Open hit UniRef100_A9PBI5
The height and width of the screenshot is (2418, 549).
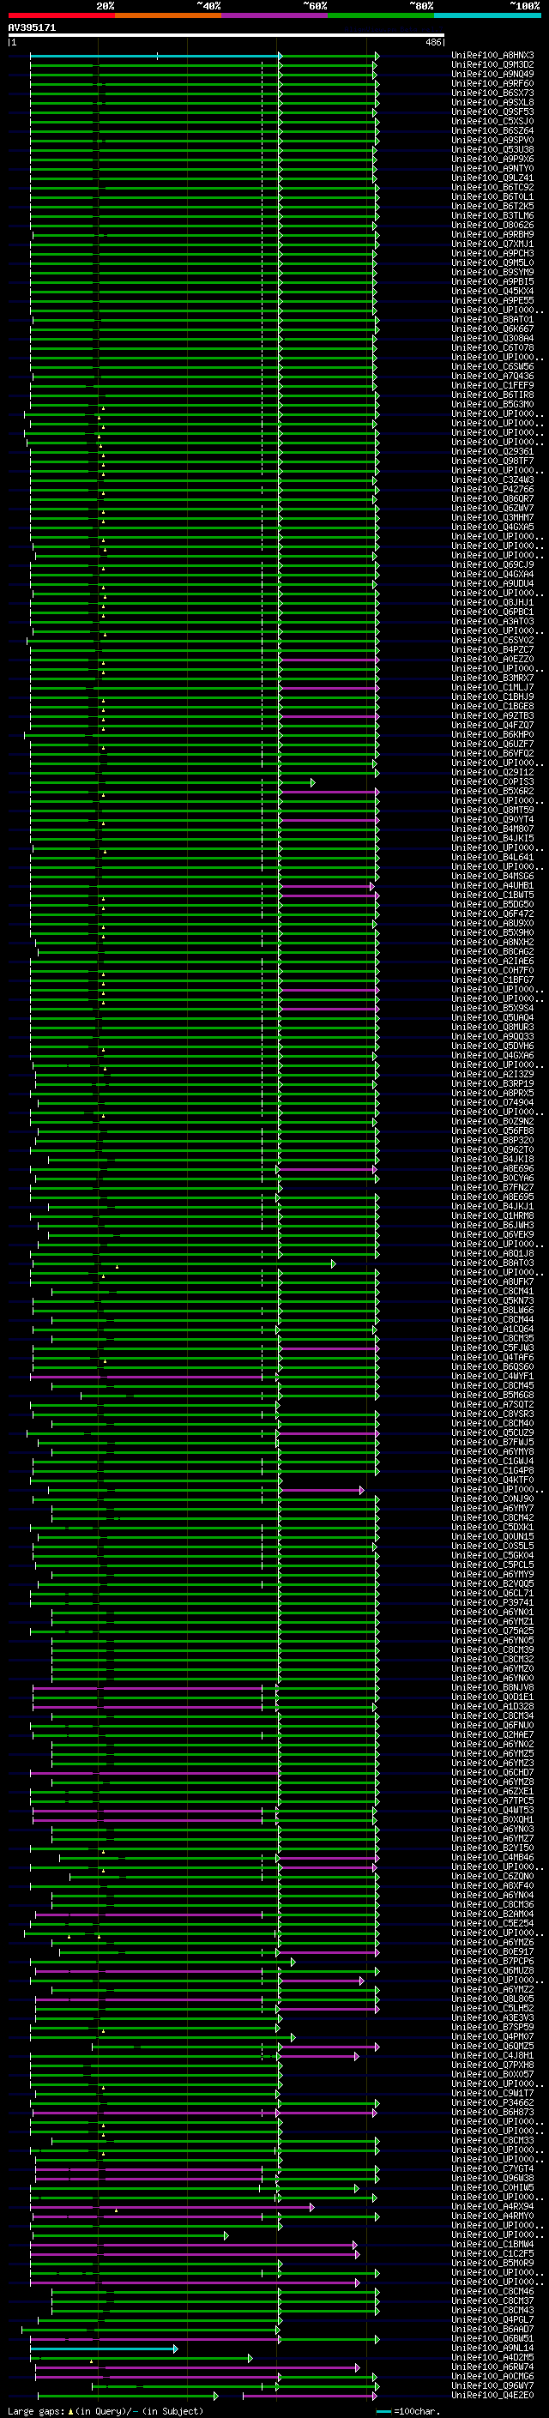[492, 281]
